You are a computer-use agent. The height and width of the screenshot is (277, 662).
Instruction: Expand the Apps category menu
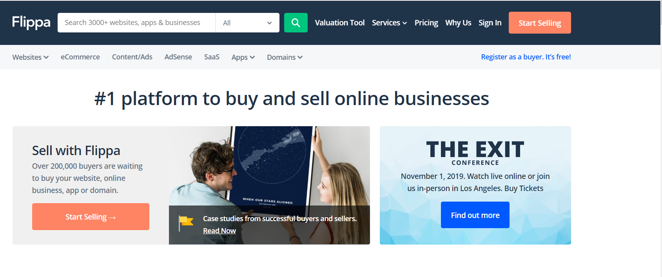click(x=243, y=57)
